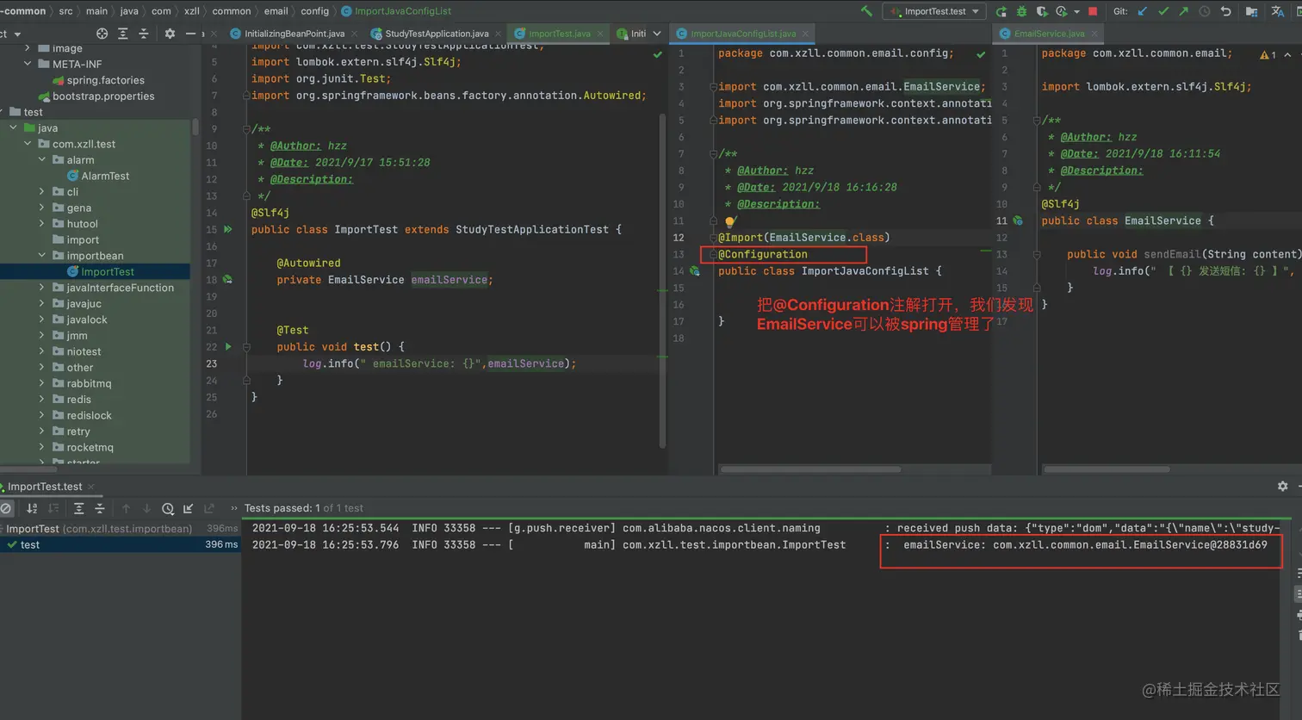1302x720 pixels.
Task: Toggle alphabetical sort of test results
Action: pyautogui.click(x=32, y=509)
